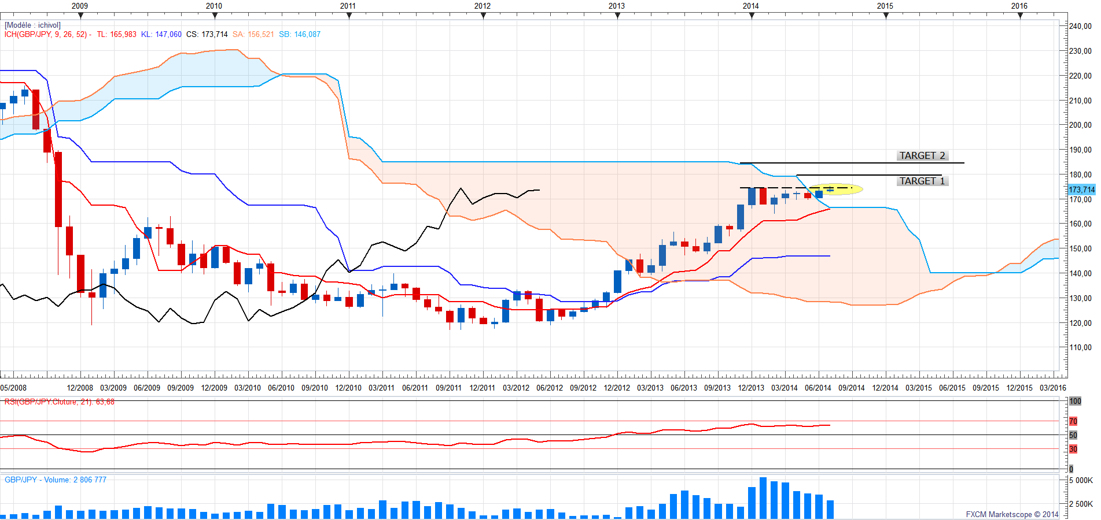Click the SB: 146,087 Senkou B value
The image size is (1101, 520).
coord(300,35)
